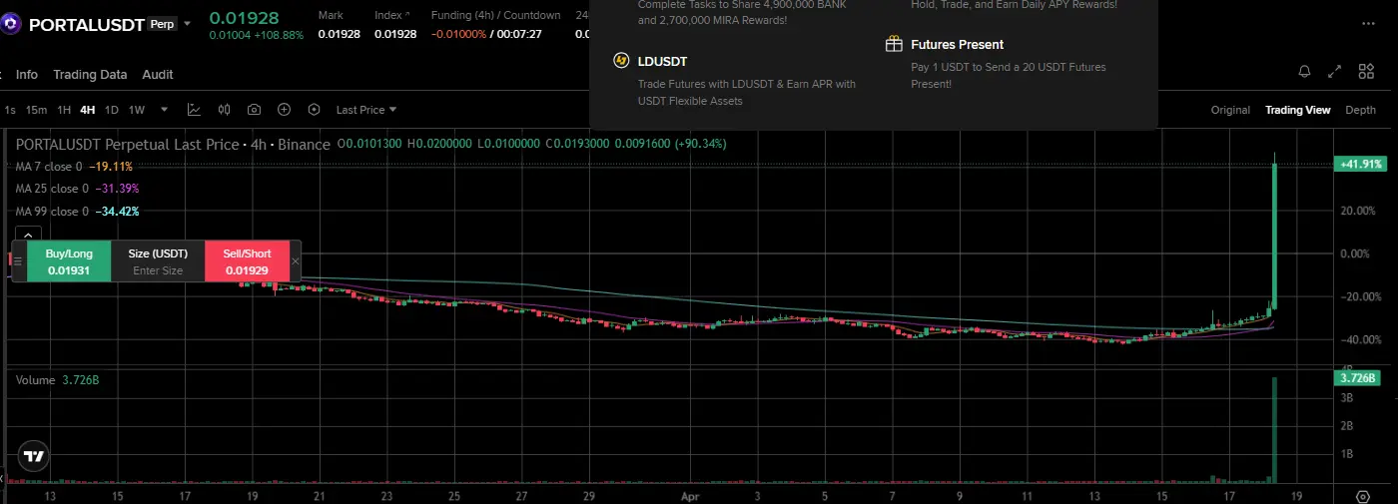Click the MA 99 close indicator legend
The height and width of the screenshot is (504, 1398).
click(x=77, y=212)
